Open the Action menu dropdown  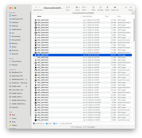[84, 7]
